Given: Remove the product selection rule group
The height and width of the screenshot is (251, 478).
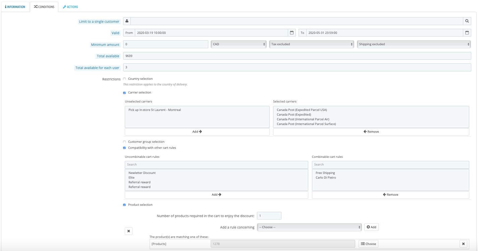Looking at the screenshot, I should [x=128, y=231].
